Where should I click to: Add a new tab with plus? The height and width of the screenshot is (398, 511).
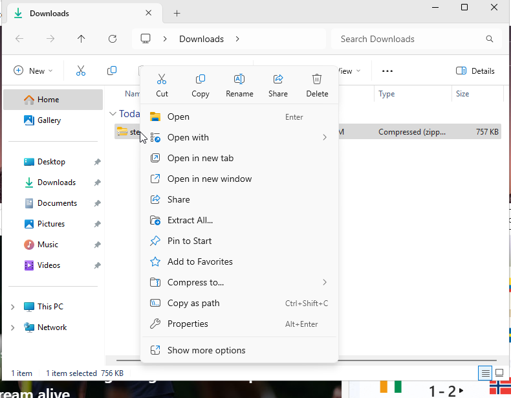177,14
